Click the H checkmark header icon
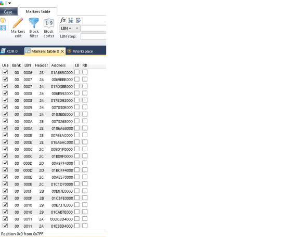 [71, 20]
